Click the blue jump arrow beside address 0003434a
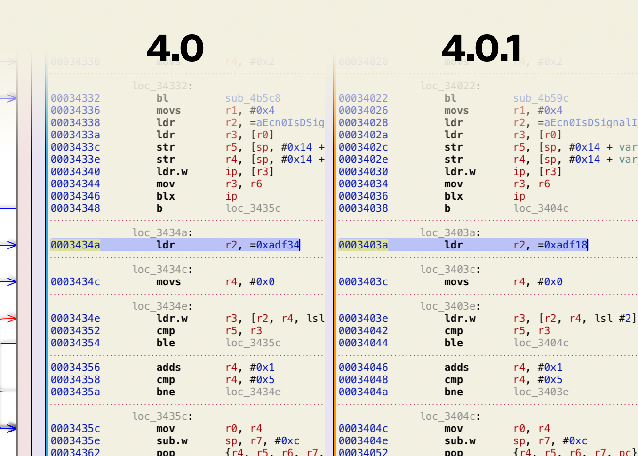Viewport: 638px width, 456px height. tap(9, 245)
